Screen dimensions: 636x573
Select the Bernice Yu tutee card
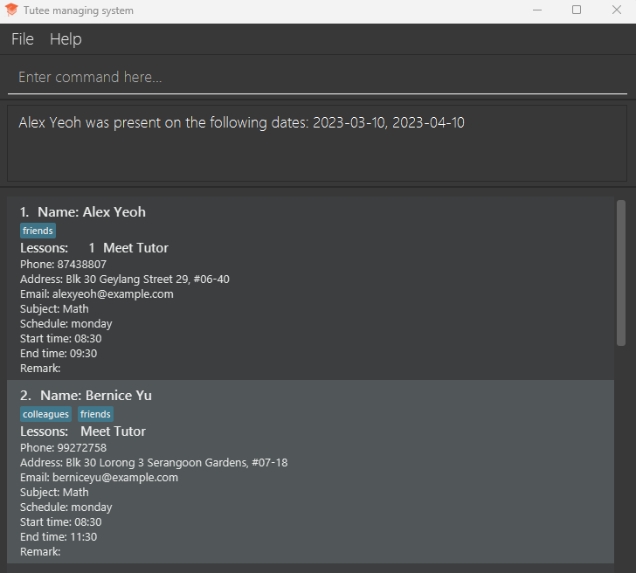pos(310,472)
